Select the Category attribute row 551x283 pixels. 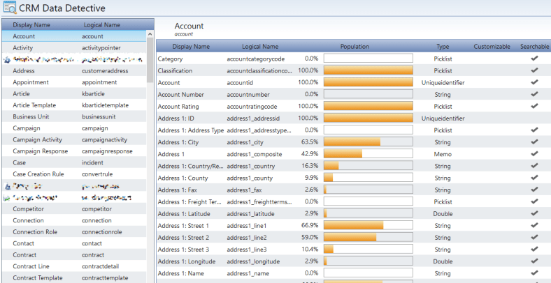tap(353, 59)
